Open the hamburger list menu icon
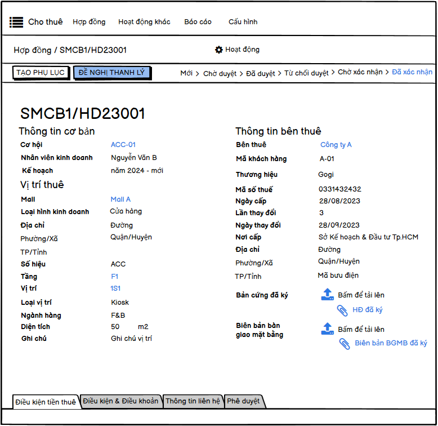This screenshot has width=438, height=426. pos(16,22)
